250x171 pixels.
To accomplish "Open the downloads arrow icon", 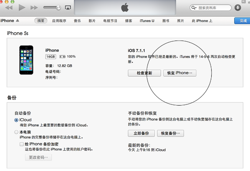I will click(238, 8).
